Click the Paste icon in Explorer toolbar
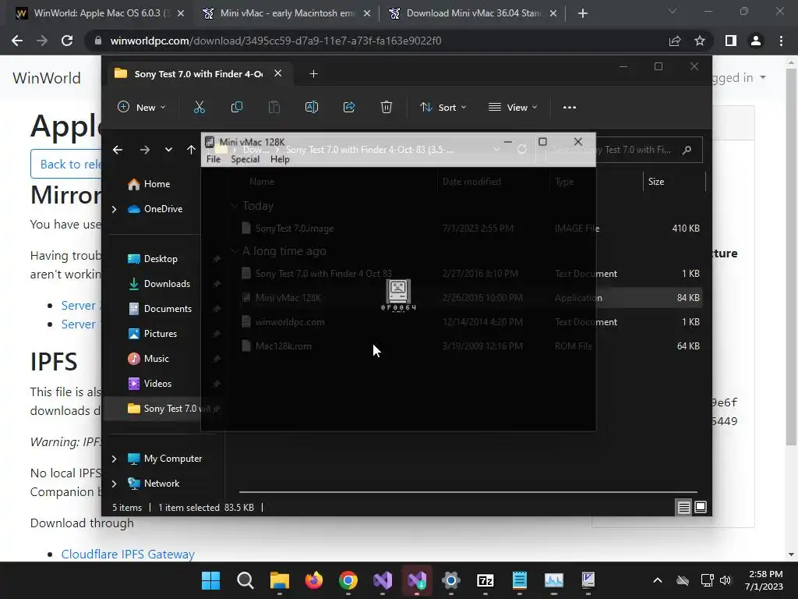This screenshot has width=798, height=599. [274, 108]
